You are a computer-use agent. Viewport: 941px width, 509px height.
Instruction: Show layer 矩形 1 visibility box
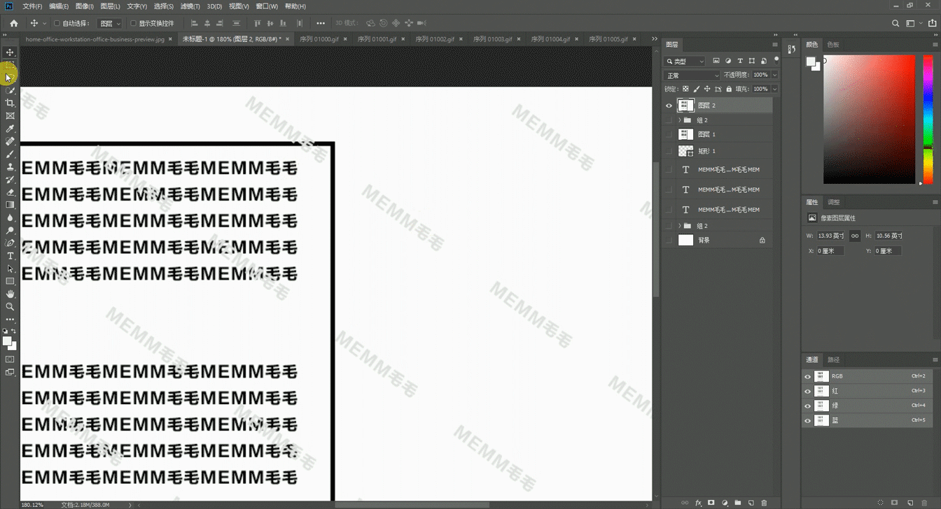669,151
